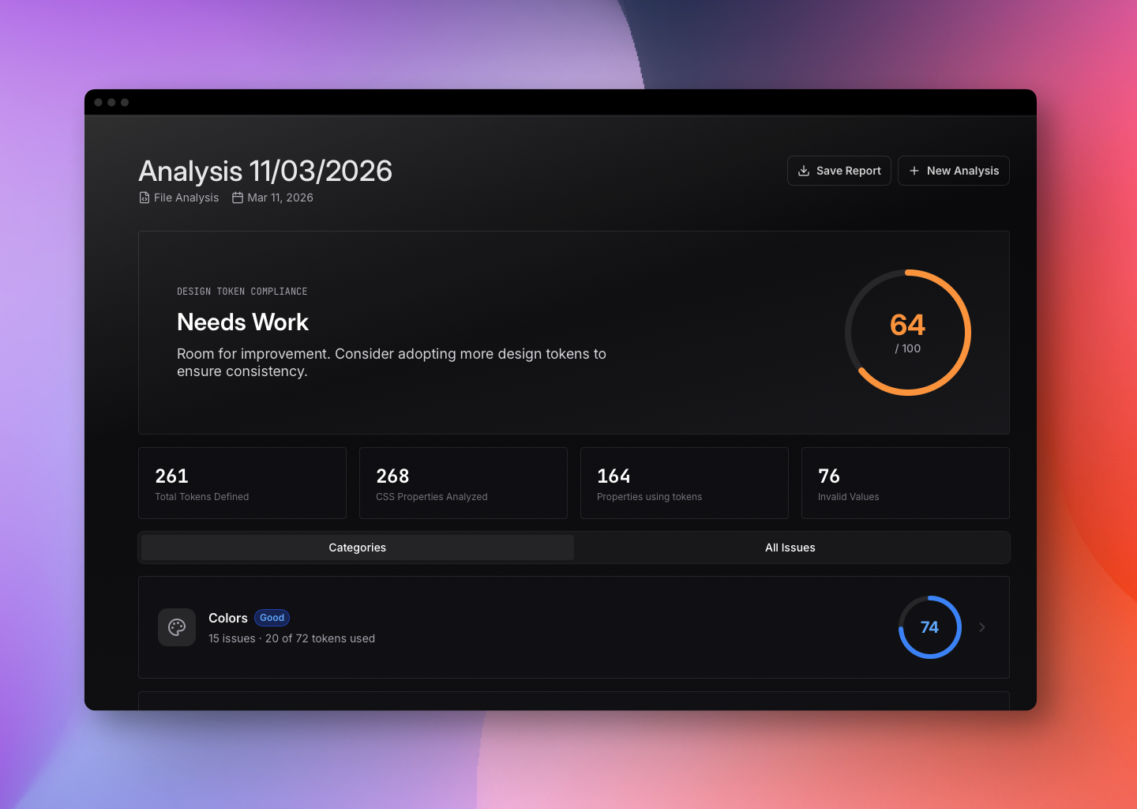This screenshot has width=1137, height=809.
Task: Click the partially visible card below Colors
Action: 574,700
